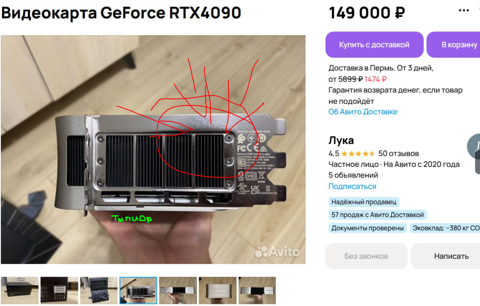Click the Avito watermark logo on photo
Screen dimensions: 480x306
pyautogui.click(x=277, y=252)
